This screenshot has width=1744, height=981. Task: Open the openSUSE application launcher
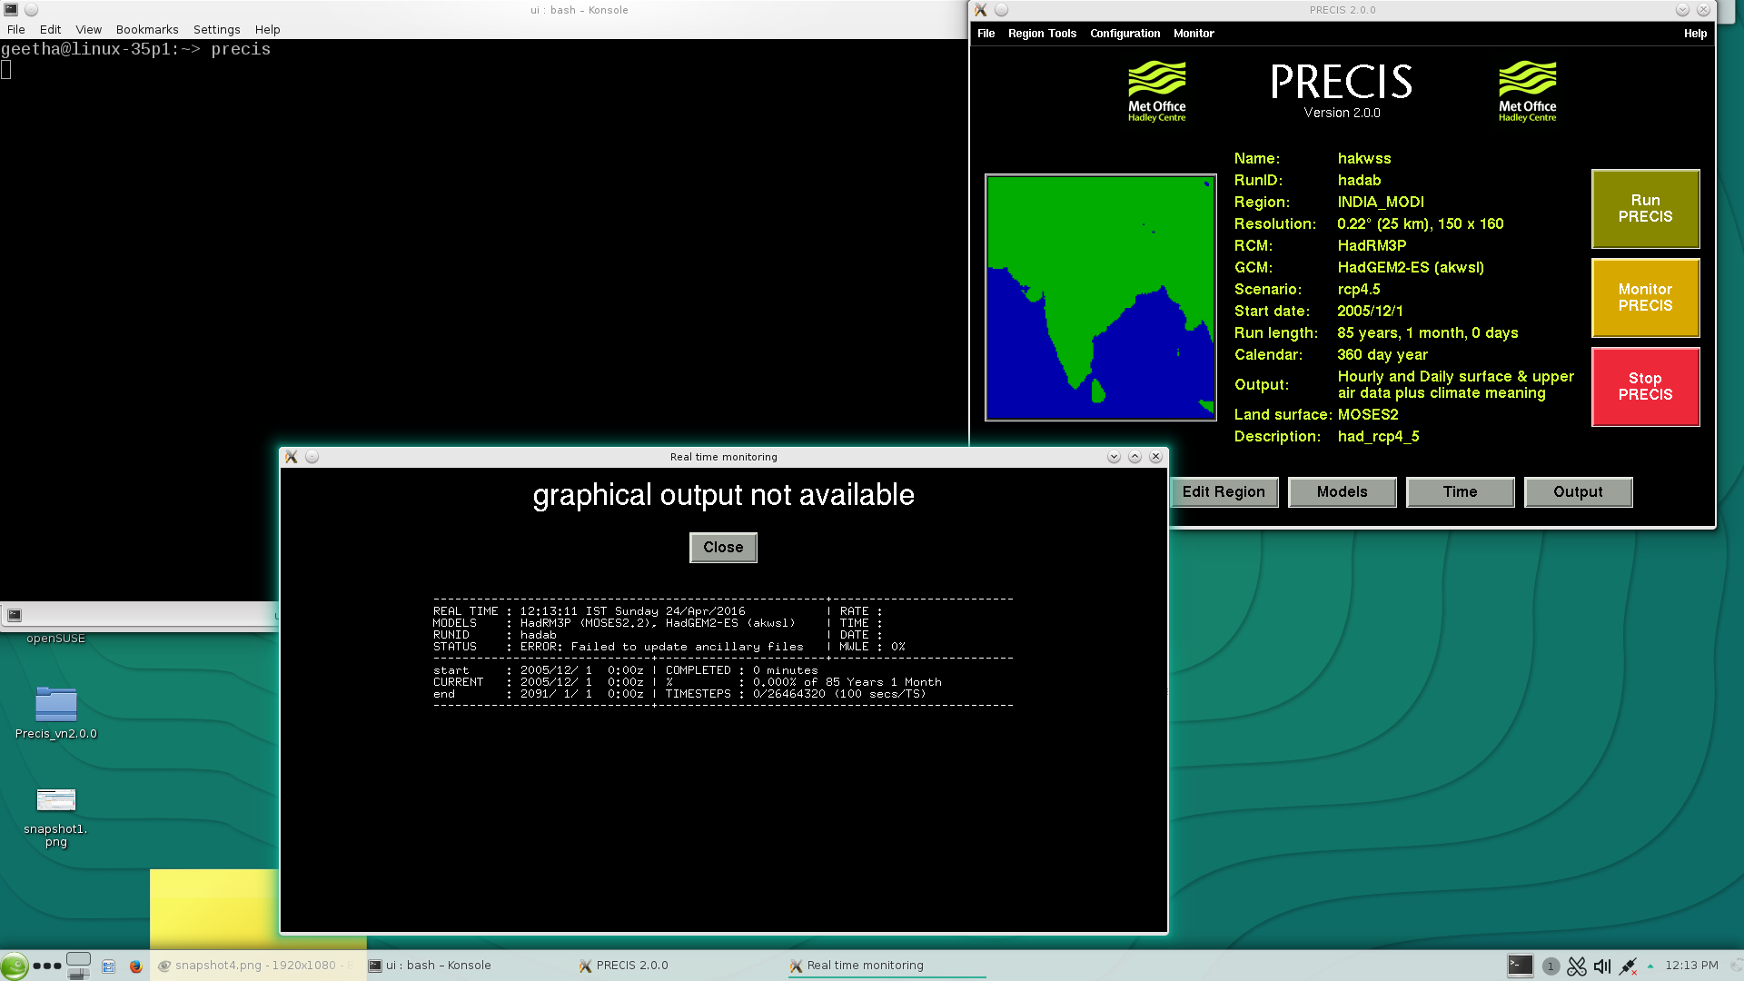(x=14, y=966)
